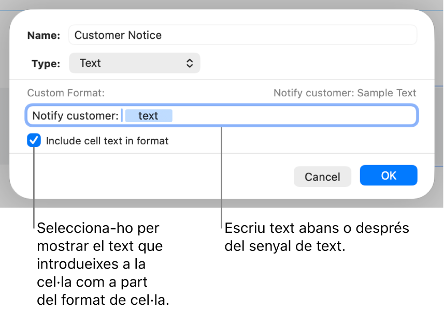Dismiss changes using the Cancel button
444x311 pixels.
click(322, 176)
